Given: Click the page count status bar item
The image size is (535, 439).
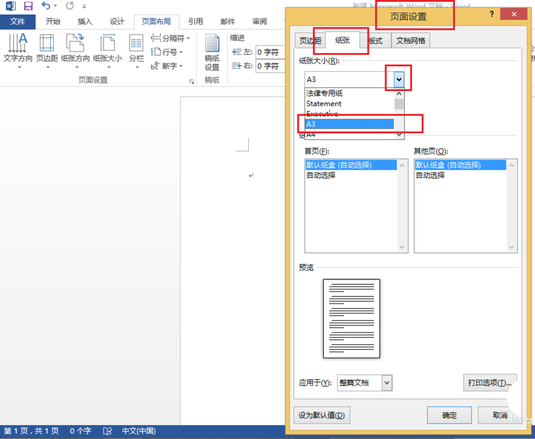Looking at the screenshot, I should (31, 431).
